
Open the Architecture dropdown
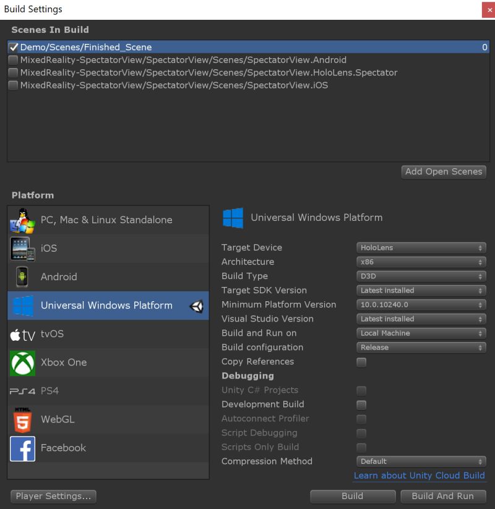point(421,262)
